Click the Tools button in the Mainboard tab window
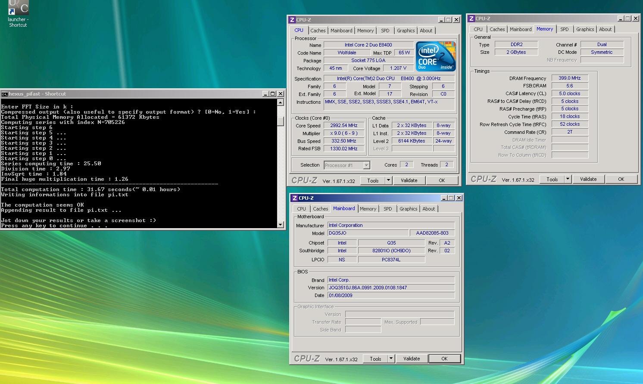The image size is (643, 384). pyautogui.click(x=375, y=359)
